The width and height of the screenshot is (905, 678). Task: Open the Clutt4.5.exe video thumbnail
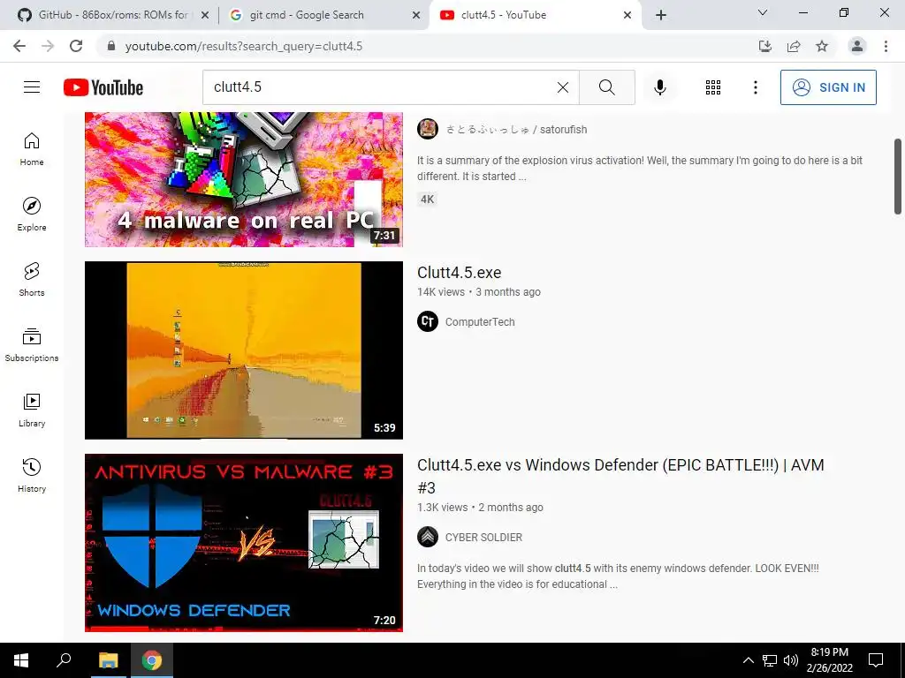(x=244, y=350)
